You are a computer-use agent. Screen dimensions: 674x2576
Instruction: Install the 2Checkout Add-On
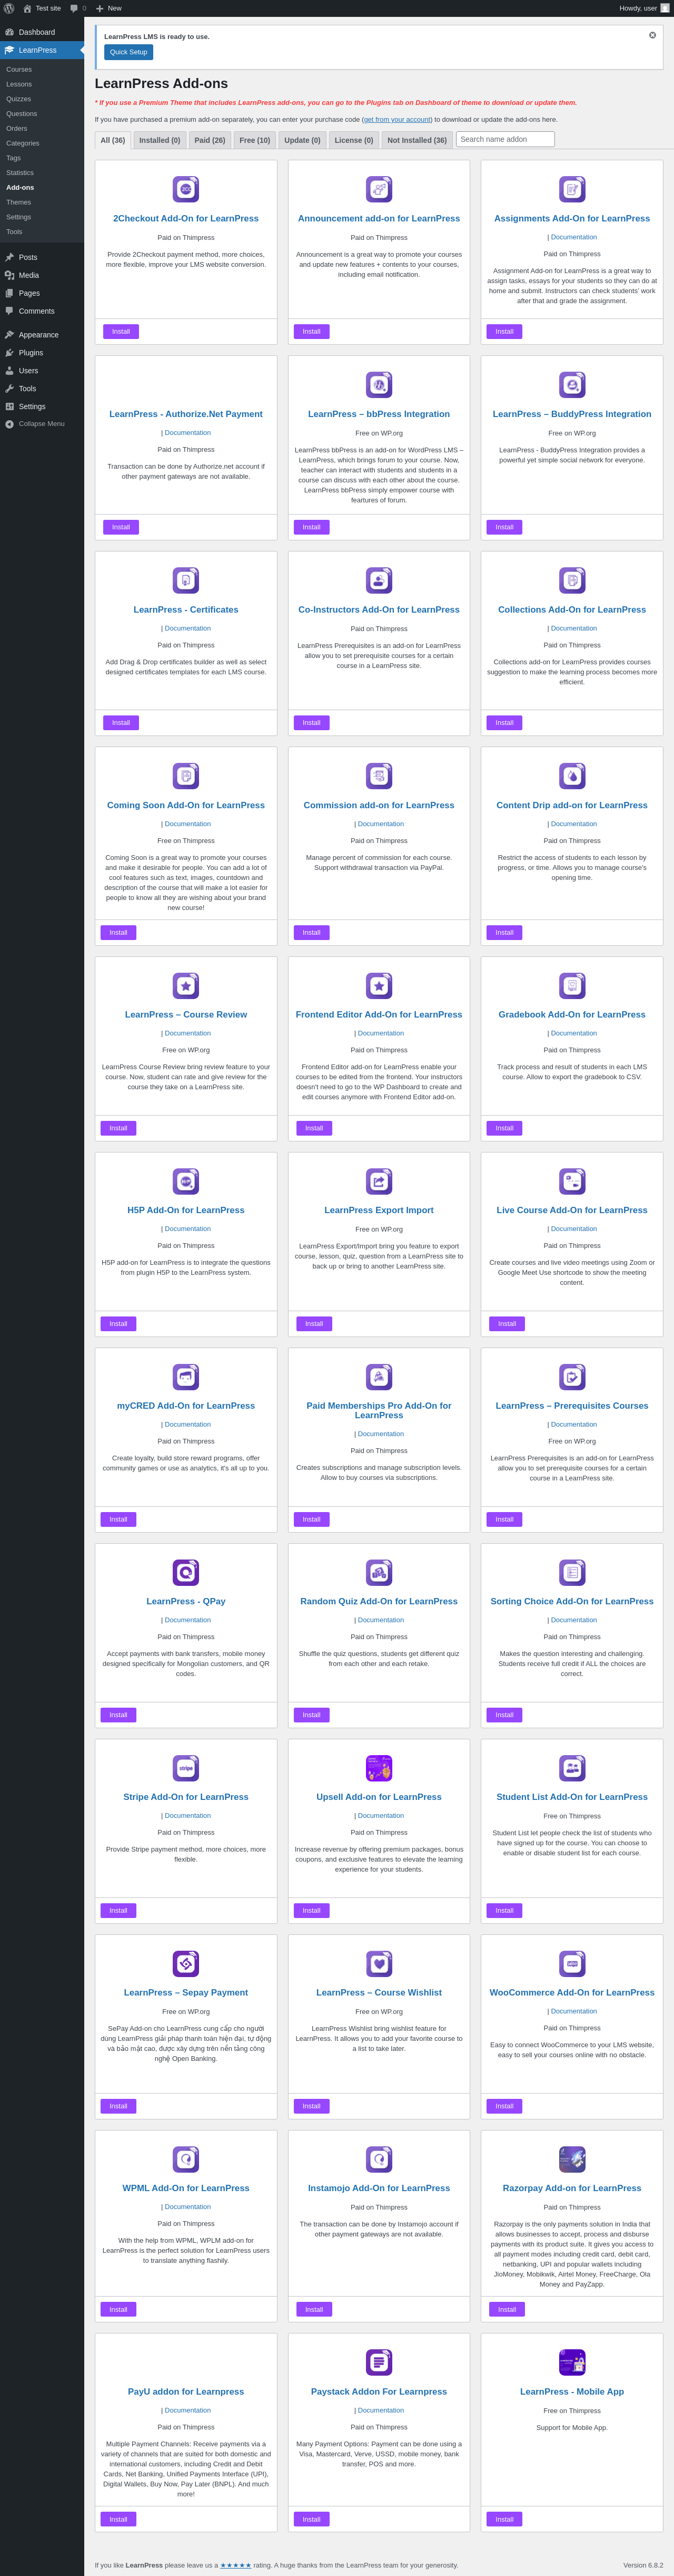pos(121,331)
